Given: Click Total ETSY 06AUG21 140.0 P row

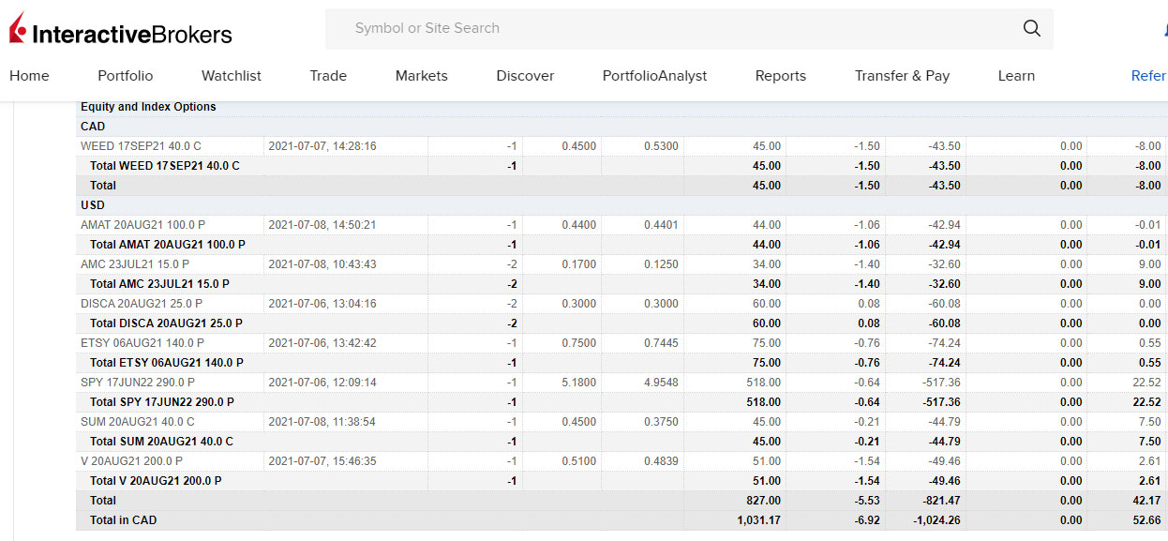Looking at the screenshot, I should point(621,363).
